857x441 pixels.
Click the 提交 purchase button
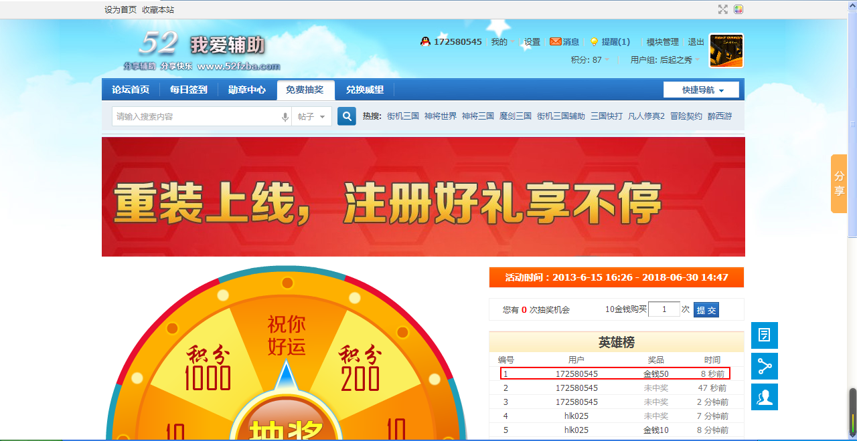(x=706, y=309)
